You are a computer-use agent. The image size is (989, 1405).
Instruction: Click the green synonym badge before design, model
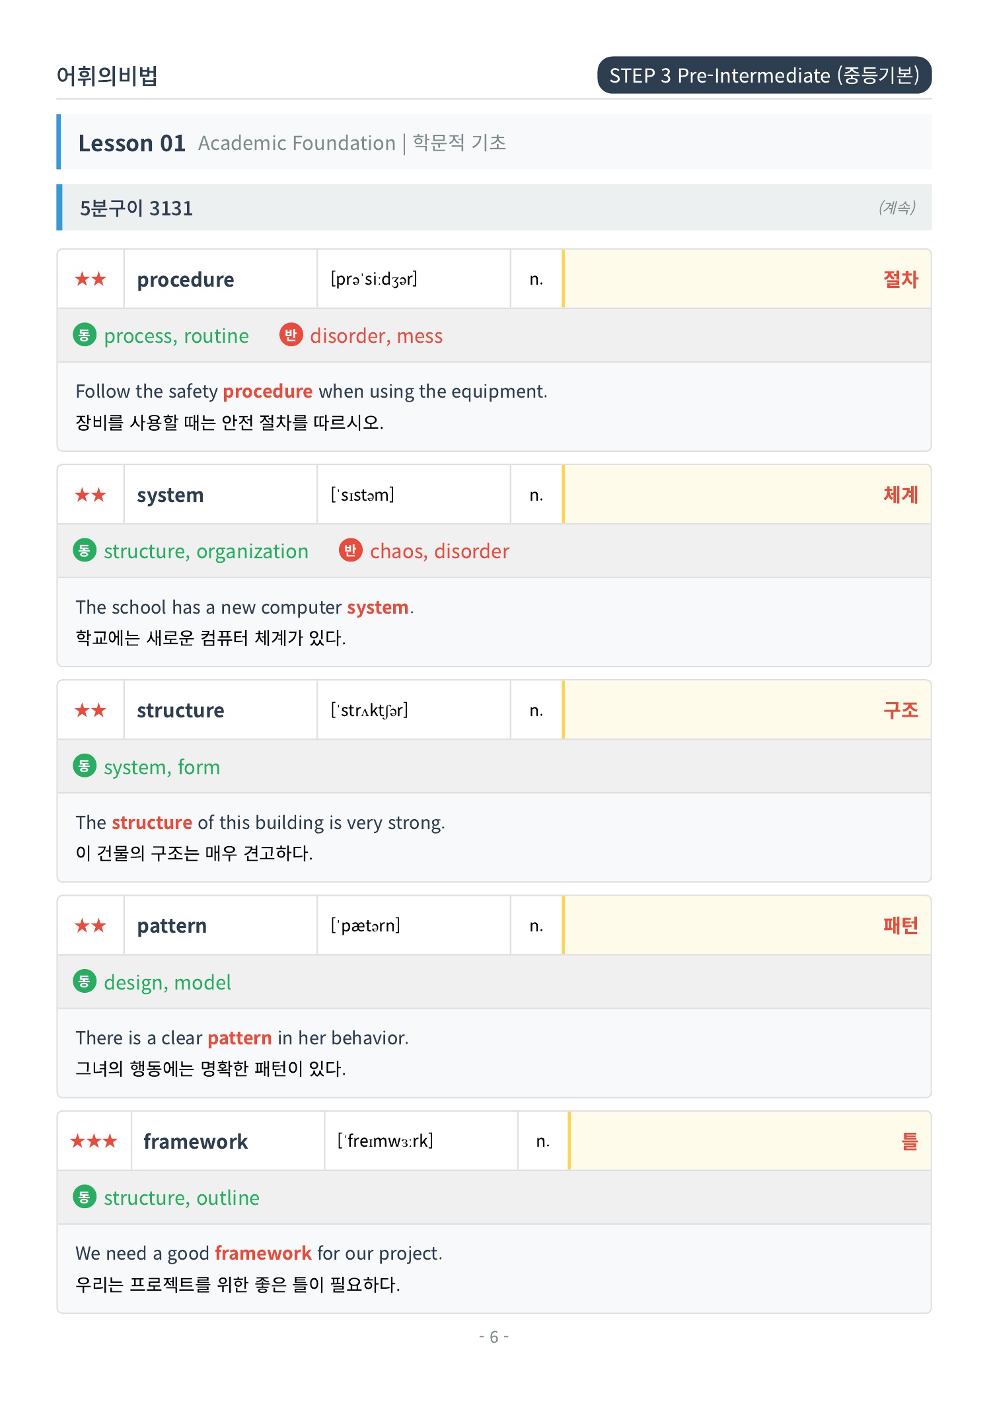coord(84,982)
